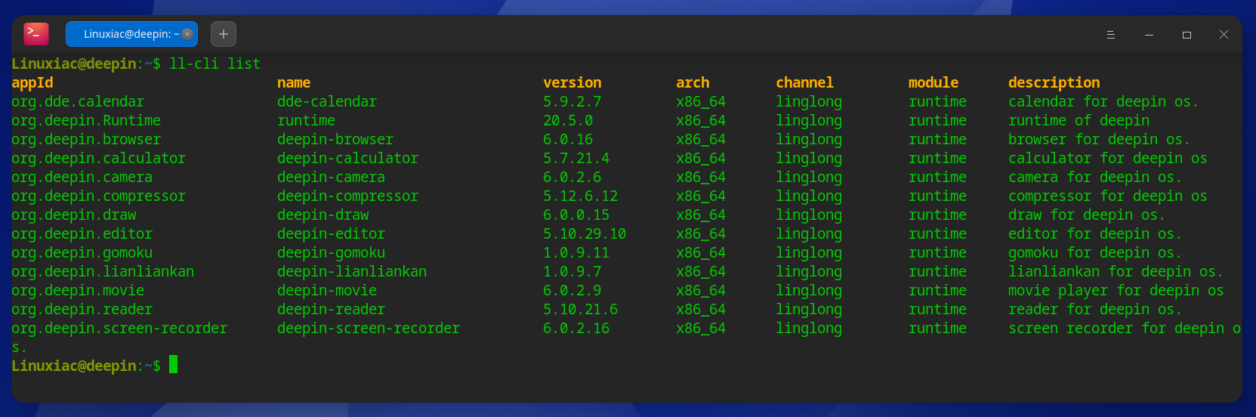Maximize the terminal window
Image resolution: width=1256 pixels, height=417 pixels.
(1187, 35)
